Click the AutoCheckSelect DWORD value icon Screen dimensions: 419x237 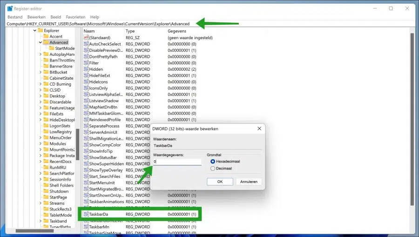click(x=86, y=44)
